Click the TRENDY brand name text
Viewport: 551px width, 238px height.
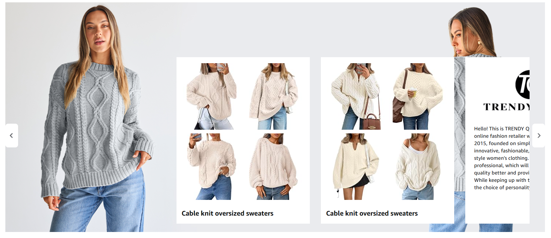[x=506, y=107]
